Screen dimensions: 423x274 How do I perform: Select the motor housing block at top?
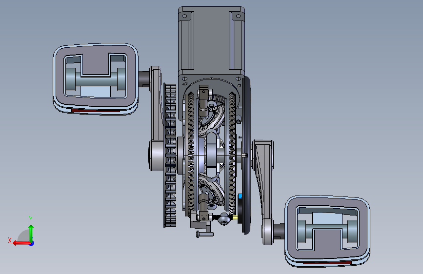point(211,40)
